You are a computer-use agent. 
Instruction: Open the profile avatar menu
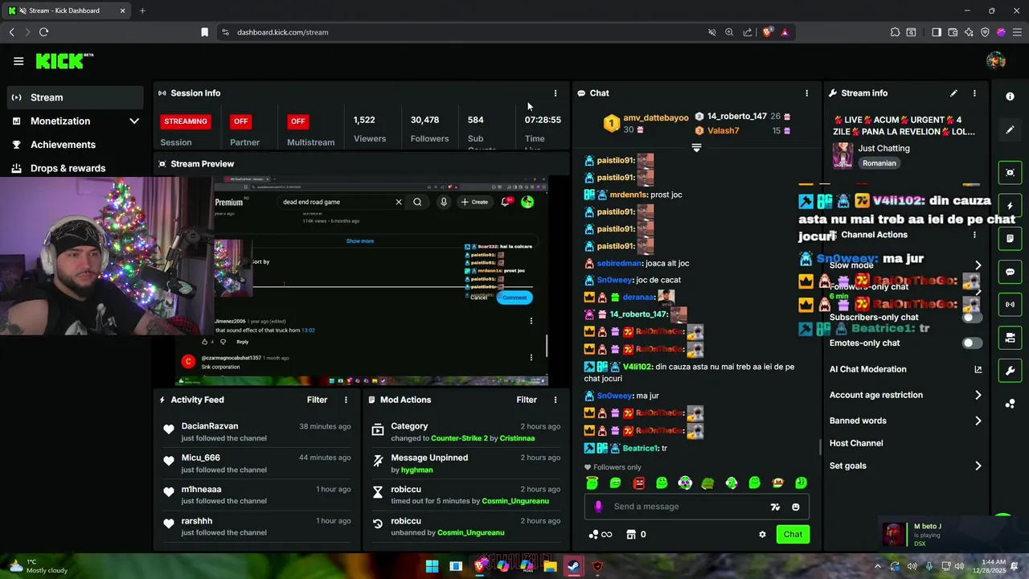(996, 61)
